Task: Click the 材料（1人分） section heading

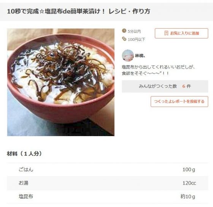Action: (x=24, y=154)
